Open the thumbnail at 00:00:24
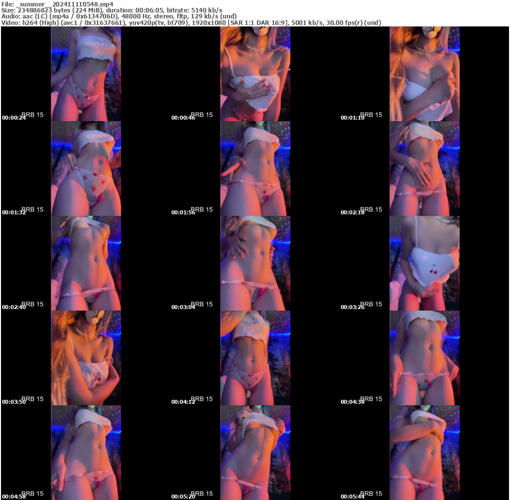The image size is (510, 500). 86,73
